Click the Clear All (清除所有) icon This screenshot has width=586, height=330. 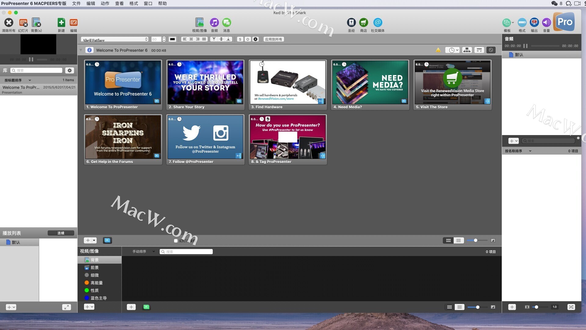coord(9,23)
